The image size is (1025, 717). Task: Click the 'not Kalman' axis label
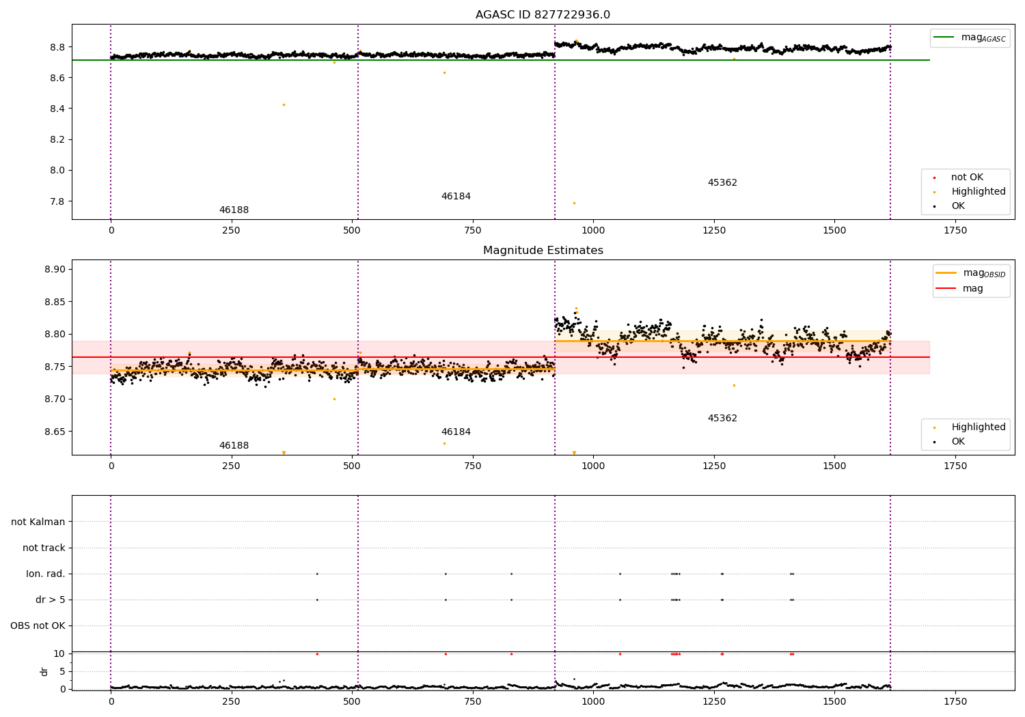[x=38, y=522]
